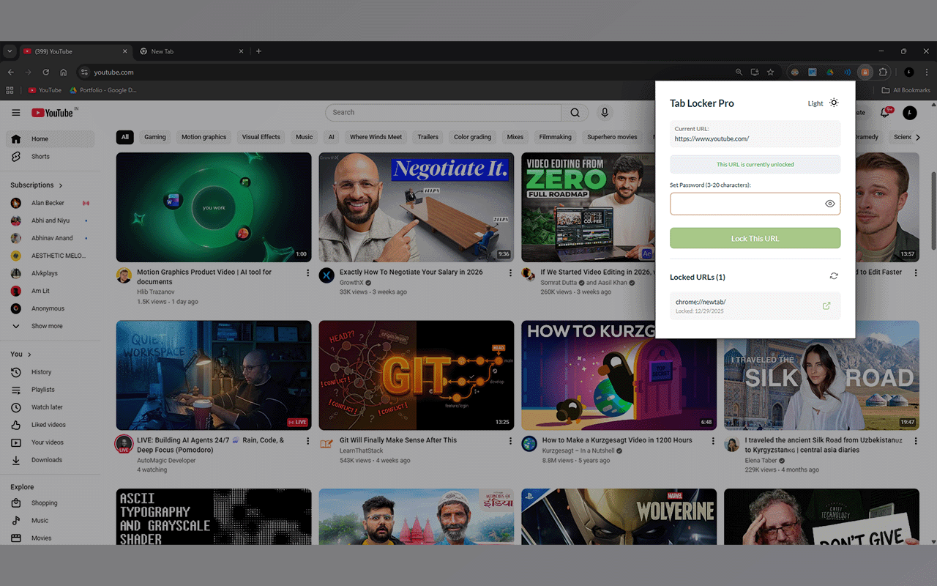The height and width of the screenshot is (586, 937).
Task: Click the Set Password input field
Action: click(x=755, y=204)
